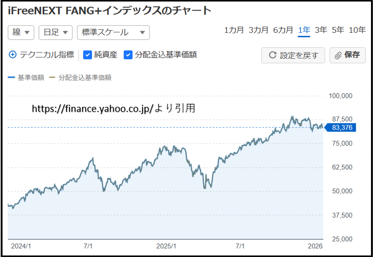Select the 3カ月 period tab
The image size is (373, 257).
(x=258, y=30)
